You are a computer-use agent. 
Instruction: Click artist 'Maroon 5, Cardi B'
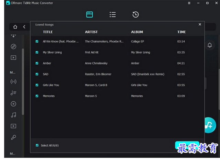[96, 85]
